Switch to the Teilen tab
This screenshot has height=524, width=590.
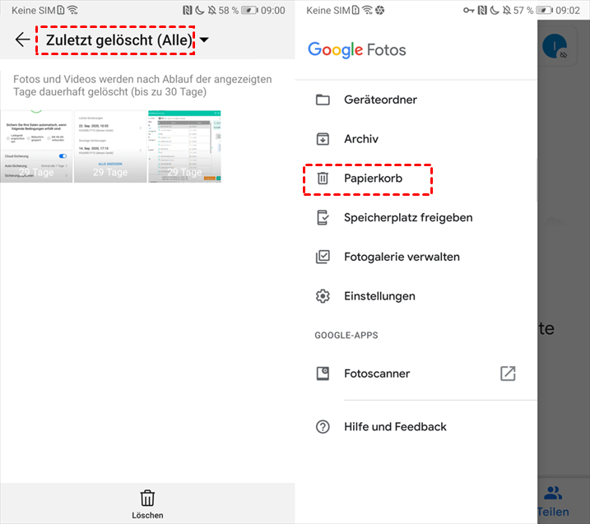click(x=553, y=501)
